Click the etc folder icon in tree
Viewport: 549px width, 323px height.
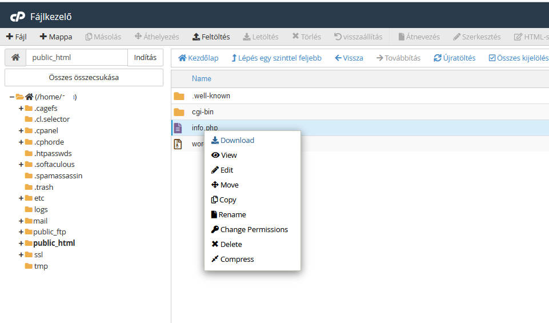(x=29, y=198)
